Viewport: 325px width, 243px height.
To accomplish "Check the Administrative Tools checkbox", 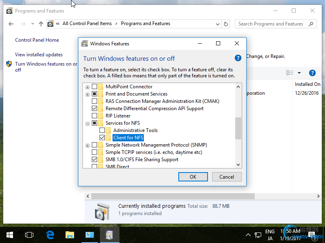I will 102,130.
